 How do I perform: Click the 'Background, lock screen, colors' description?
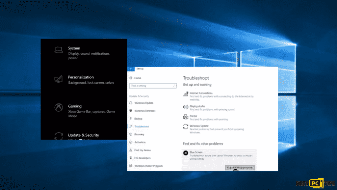[91, 83]
